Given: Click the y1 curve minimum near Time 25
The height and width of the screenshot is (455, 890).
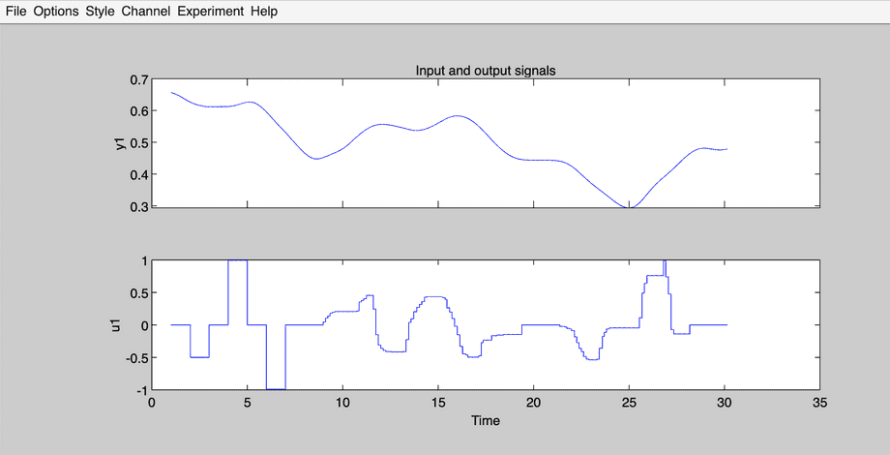Looking at the screenshot, I should coord(629,207).
